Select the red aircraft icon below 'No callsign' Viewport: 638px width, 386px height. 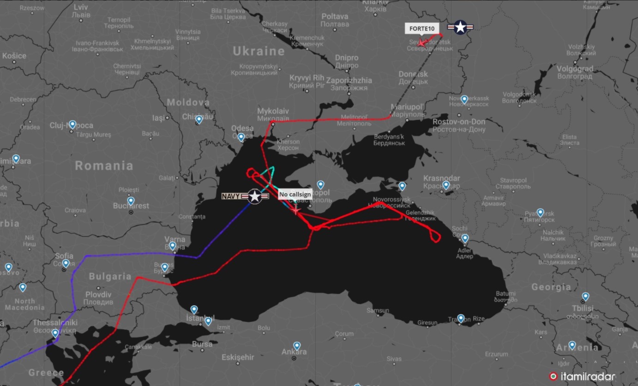[x=295, y=210]
